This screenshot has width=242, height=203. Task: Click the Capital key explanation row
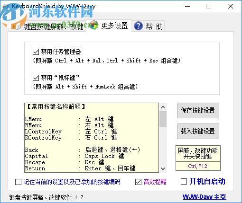74,156
